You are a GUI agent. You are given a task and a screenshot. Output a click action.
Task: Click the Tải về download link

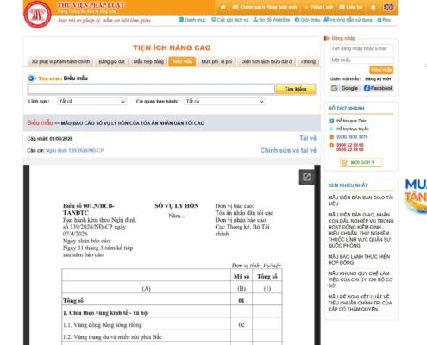coord(308,138)
